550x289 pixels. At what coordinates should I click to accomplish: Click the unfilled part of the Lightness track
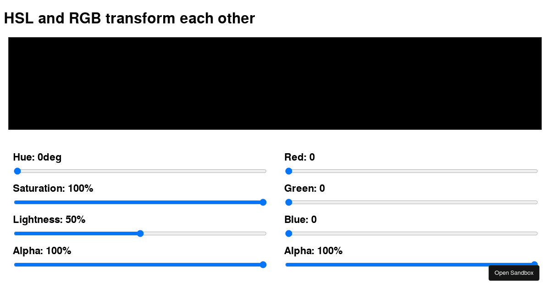click(x=204, y=233)
